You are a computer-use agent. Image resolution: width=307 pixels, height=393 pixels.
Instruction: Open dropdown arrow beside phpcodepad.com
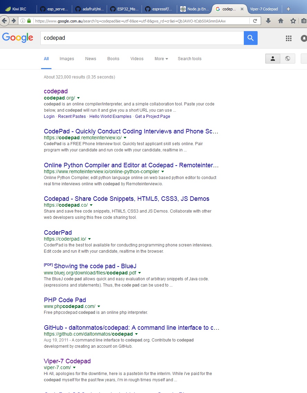click(99, 306)
